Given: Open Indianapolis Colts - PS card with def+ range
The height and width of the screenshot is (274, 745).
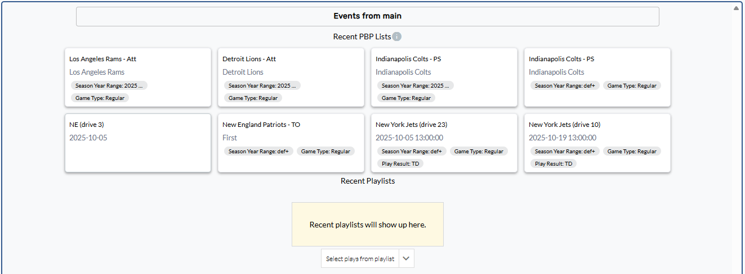Looking at the screenshot, I should [561, 59].
